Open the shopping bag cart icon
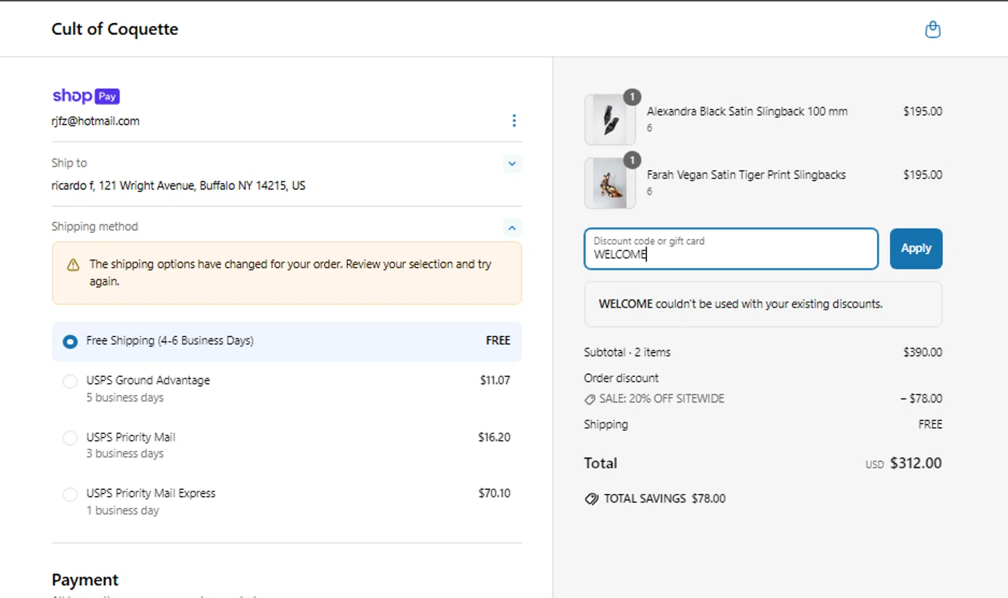Screen dimensions: 1008x598 (x=932, y=30)
